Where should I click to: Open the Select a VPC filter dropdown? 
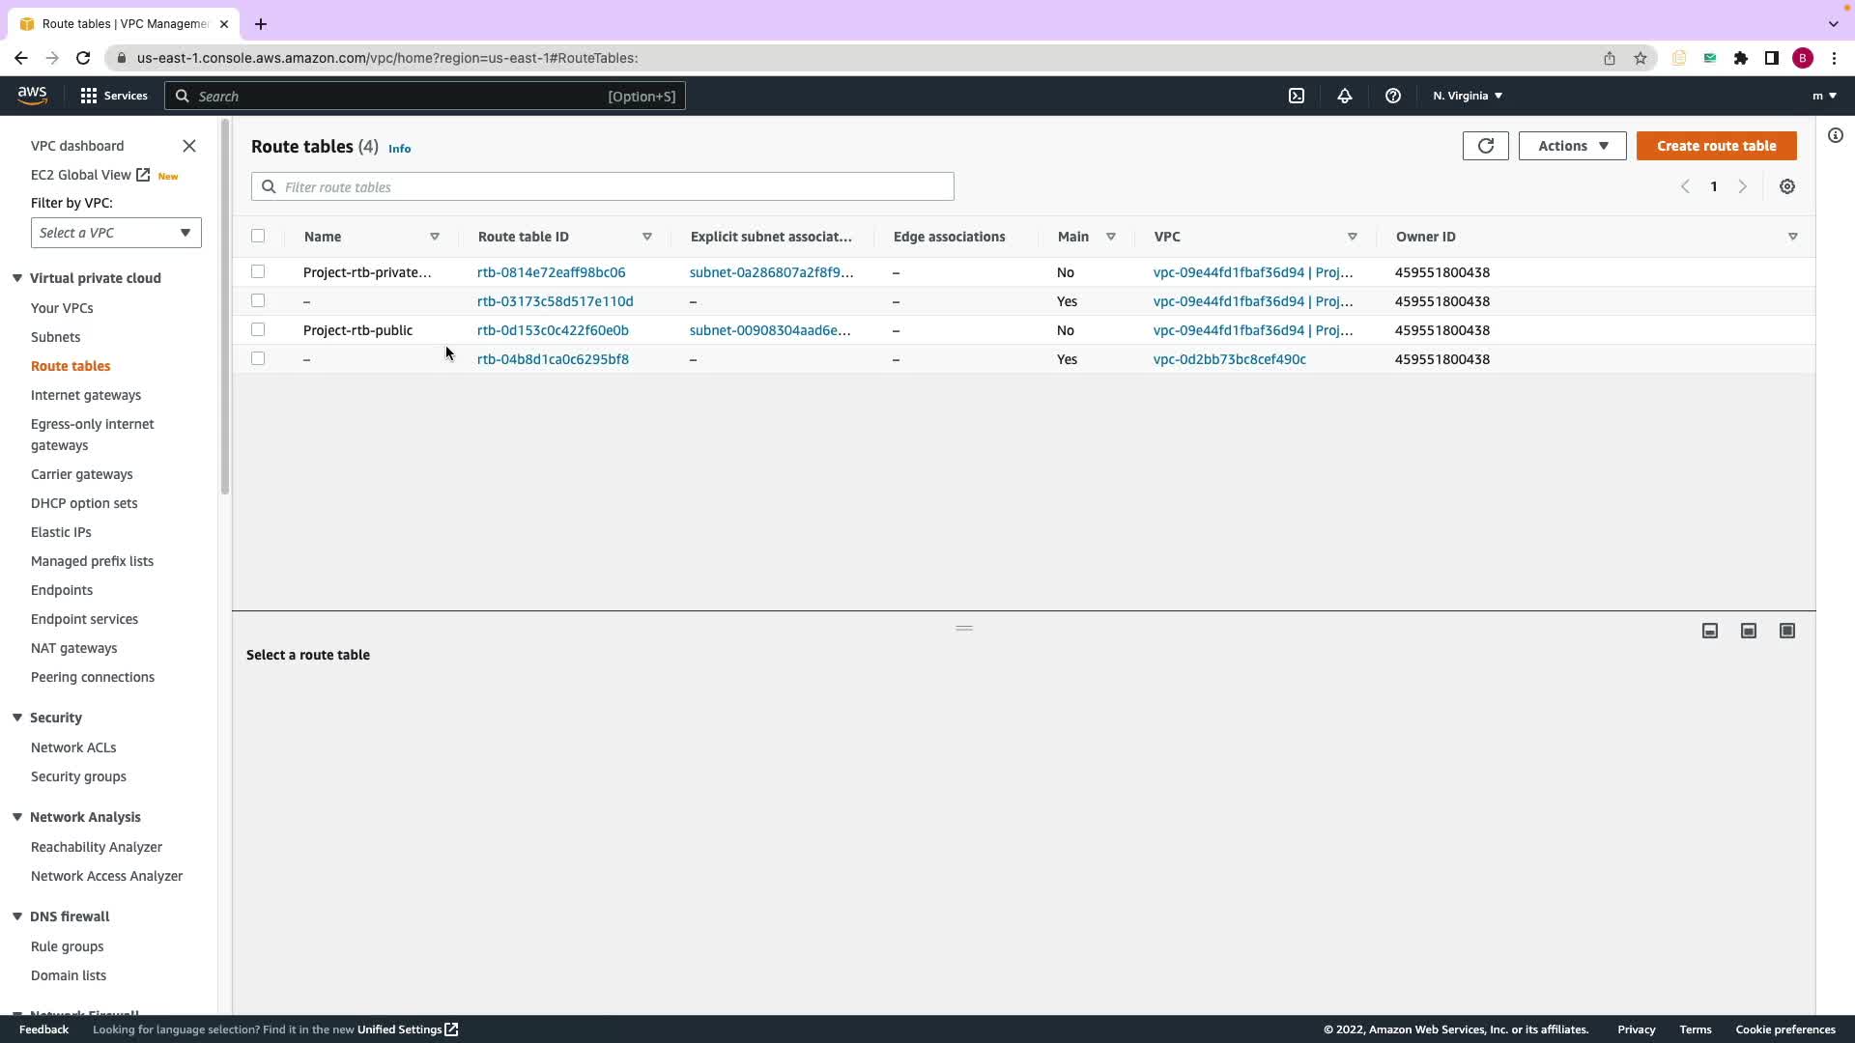pyautogui.click(x=116, y=233)
